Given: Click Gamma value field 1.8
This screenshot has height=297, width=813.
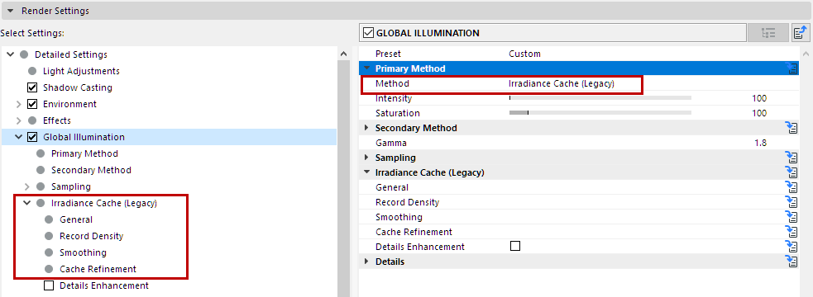Looking at the screenshot, I should [x=761, y=143].
